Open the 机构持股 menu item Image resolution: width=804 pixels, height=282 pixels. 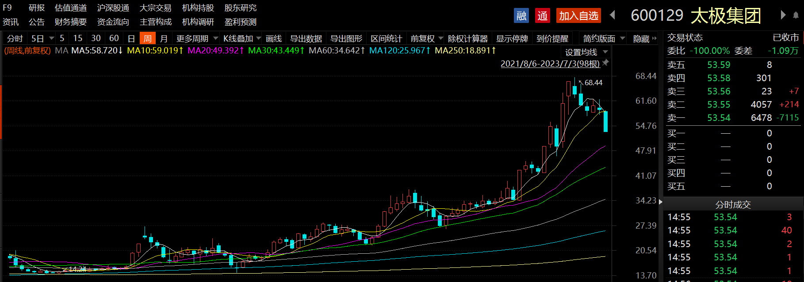[198, 8]
